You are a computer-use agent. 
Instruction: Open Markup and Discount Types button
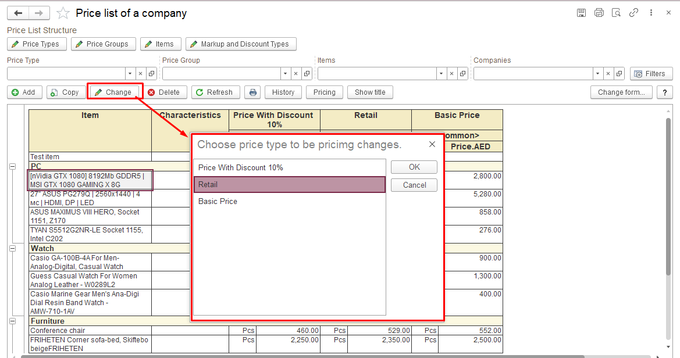click(x=241, y=44)
